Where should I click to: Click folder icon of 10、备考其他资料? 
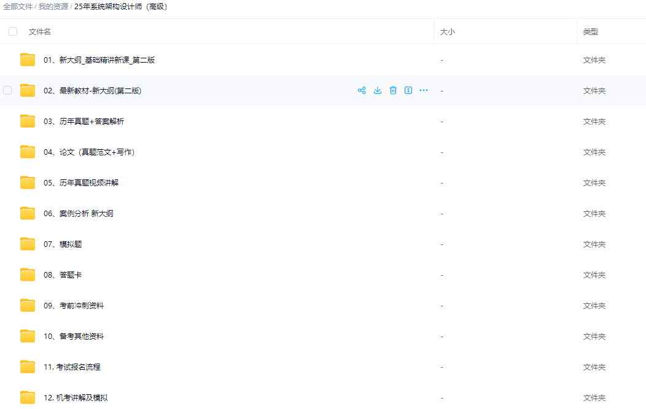tap(28, 336)
